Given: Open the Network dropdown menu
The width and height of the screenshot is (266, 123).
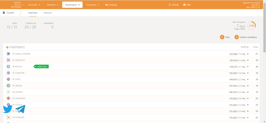Looking at the screenshot, I should pos(53,5).
